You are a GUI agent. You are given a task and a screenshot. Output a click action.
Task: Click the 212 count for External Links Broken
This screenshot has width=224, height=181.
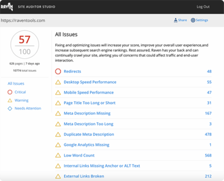[208, 176]
